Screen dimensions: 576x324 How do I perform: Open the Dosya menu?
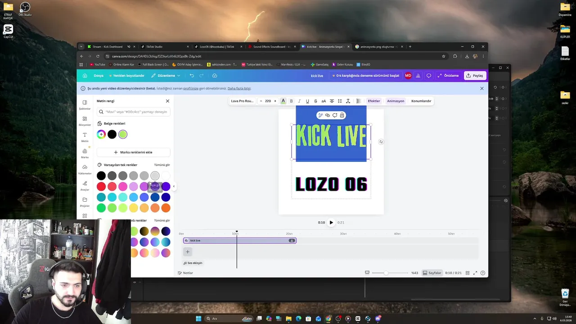click(99, 76)
